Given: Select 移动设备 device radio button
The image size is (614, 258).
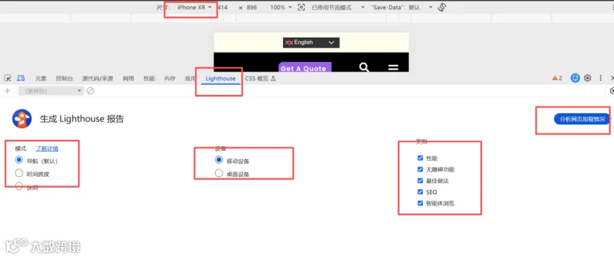Looking at the screenshot, I should tap(219, 160).
